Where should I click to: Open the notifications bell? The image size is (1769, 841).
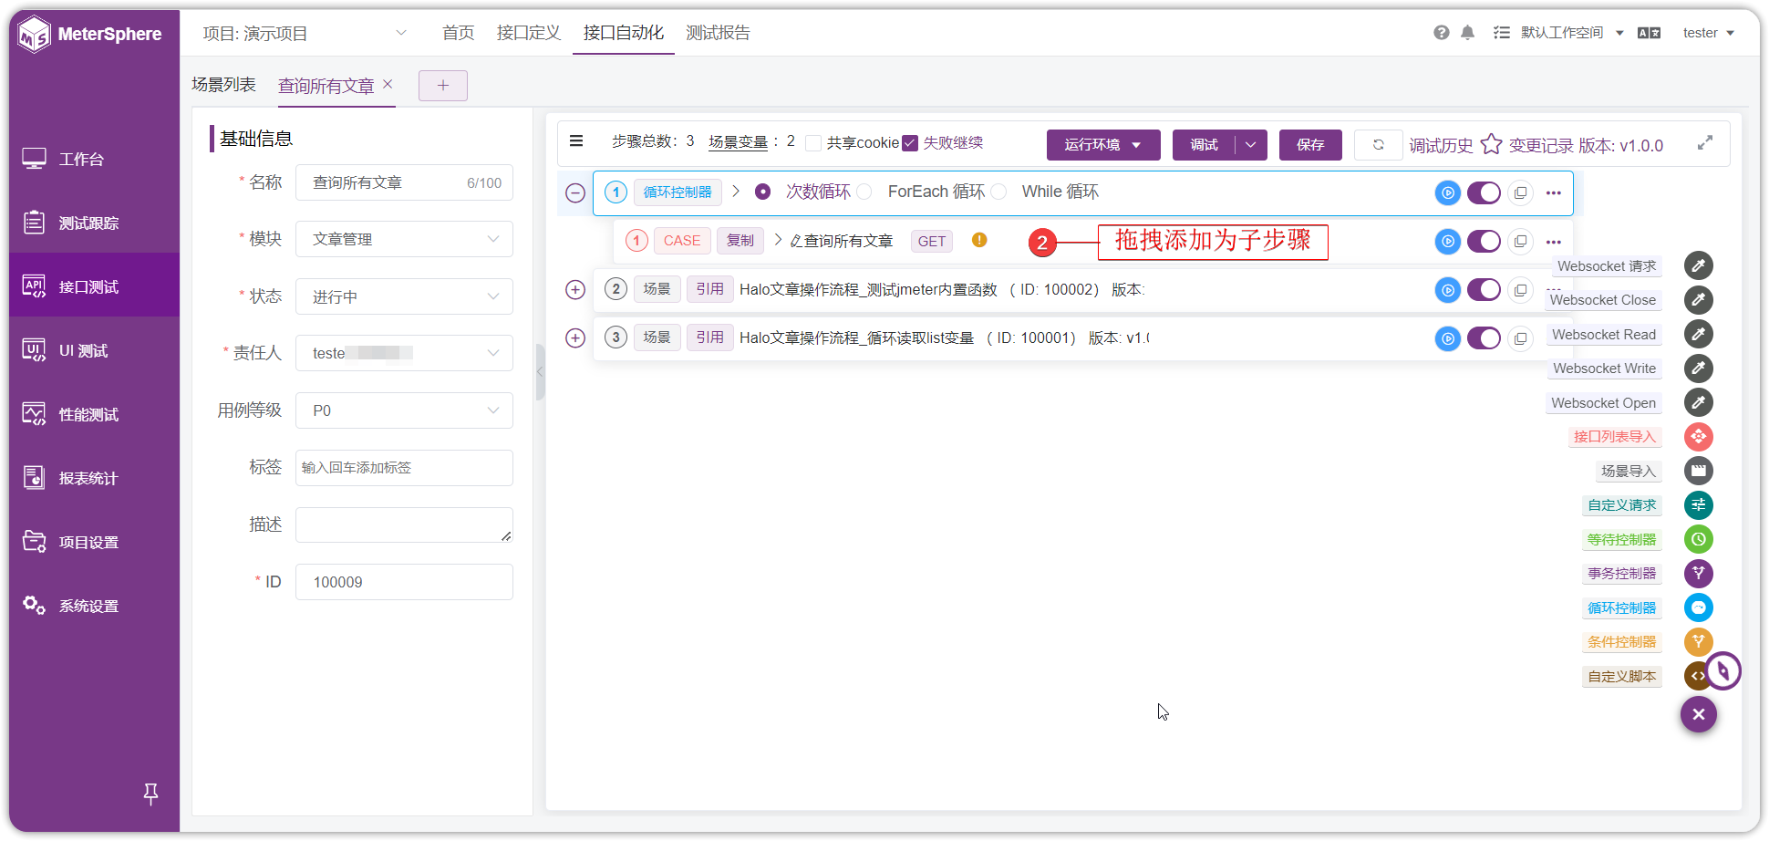click(1467, 33)
